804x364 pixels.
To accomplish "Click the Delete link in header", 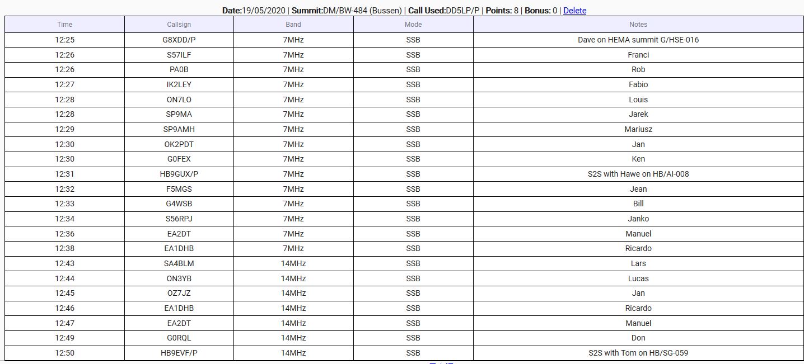I will click(x=574, y=11).
